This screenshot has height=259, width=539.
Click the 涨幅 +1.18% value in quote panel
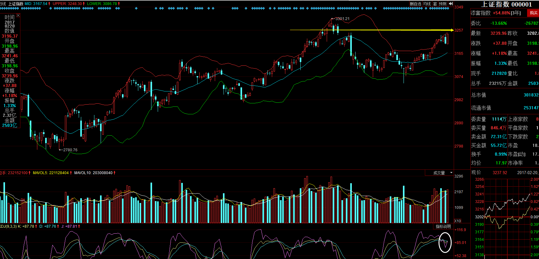(499, 53)
